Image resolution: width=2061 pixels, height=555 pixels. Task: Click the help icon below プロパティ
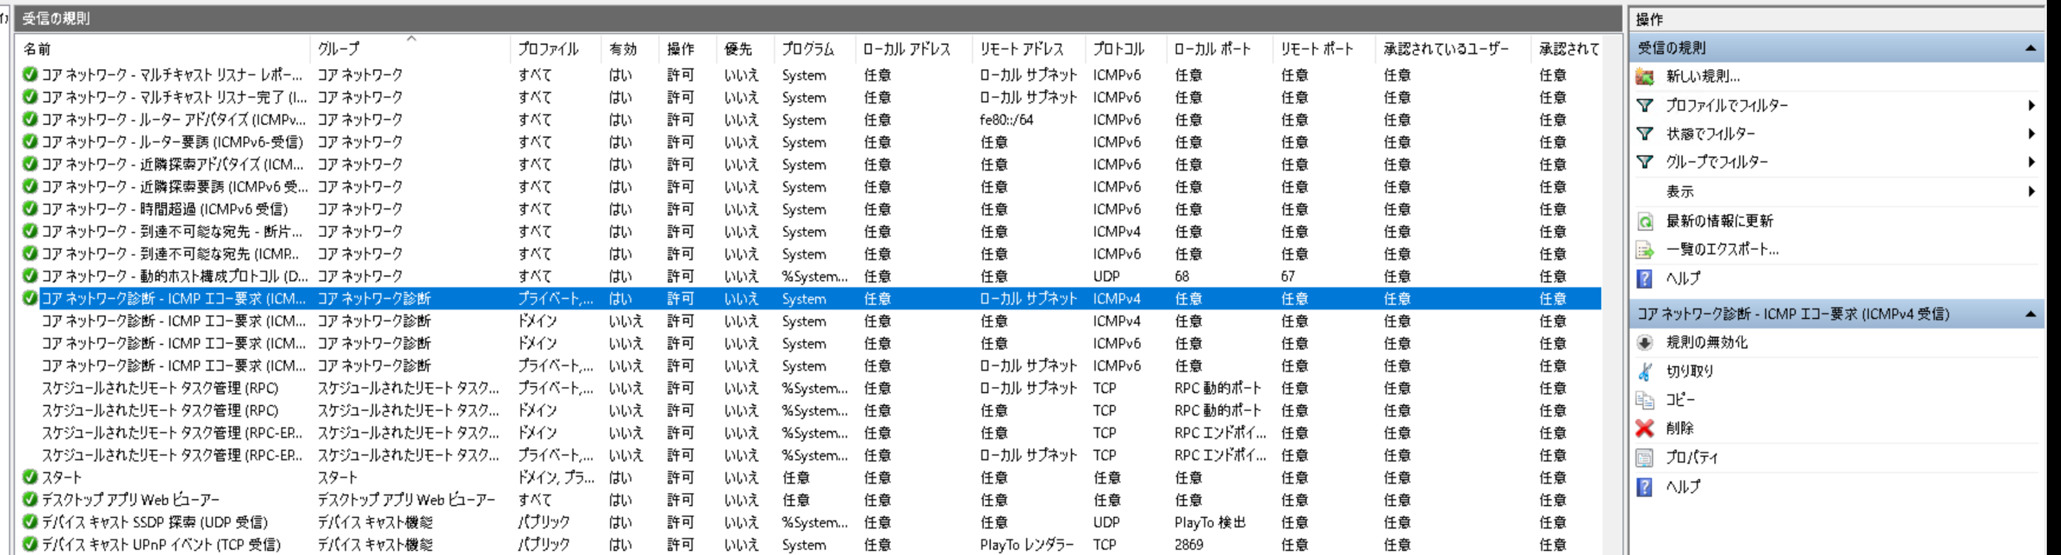pos(1645,487)
